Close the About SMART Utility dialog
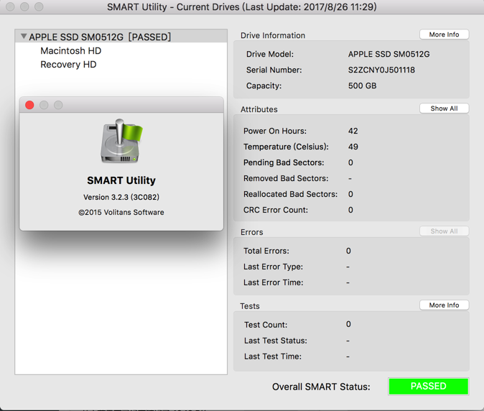 29,105
